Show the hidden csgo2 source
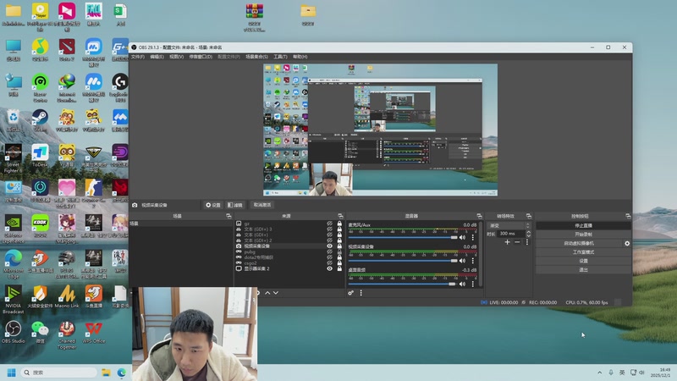The image size is (677, 381). pos(329,262)
